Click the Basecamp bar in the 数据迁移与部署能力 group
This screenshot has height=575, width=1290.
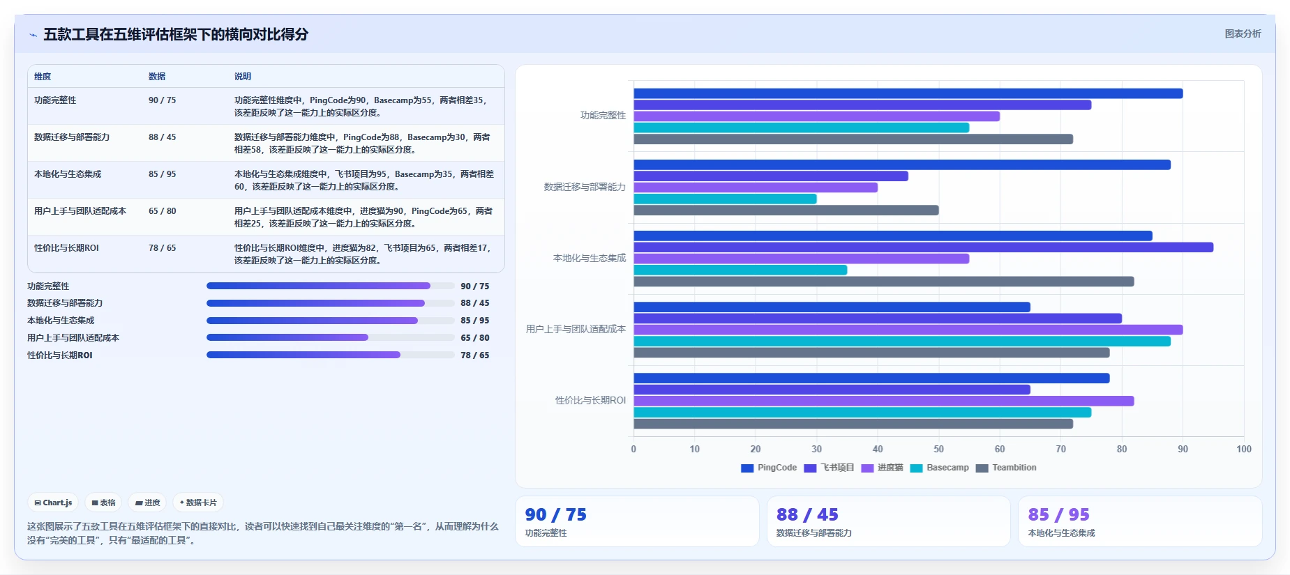(725, 199)
